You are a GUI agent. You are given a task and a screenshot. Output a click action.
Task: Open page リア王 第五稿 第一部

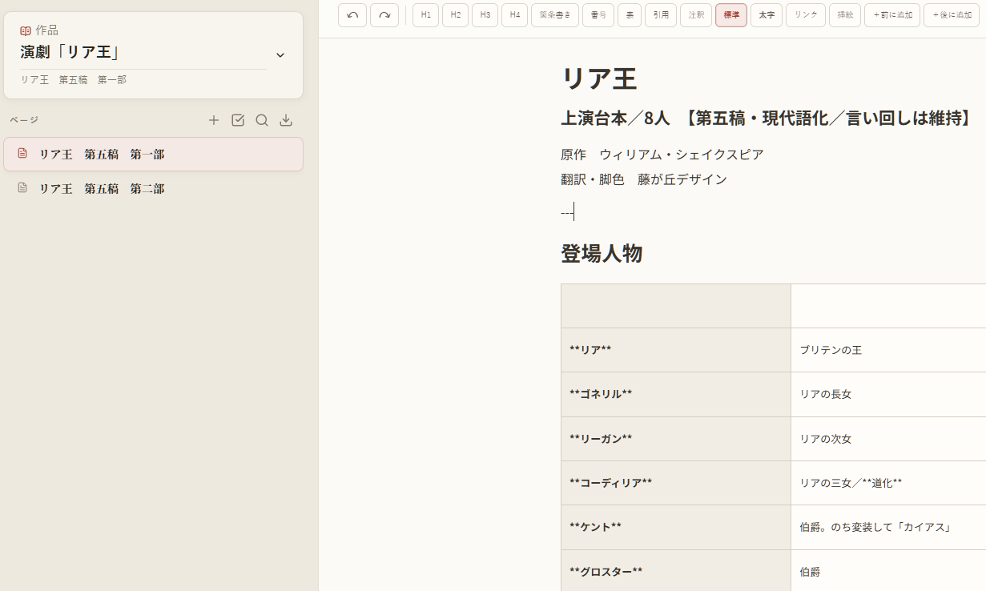click(153, 154)
